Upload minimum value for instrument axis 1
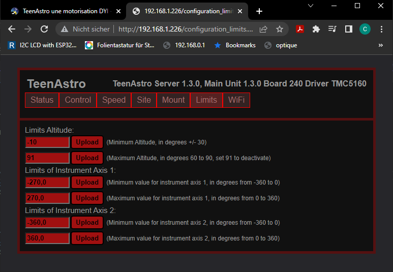The image size is (393, 272). pos(87,182)
